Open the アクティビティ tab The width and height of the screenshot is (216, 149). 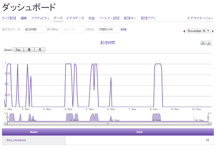(x=40, y=18)
